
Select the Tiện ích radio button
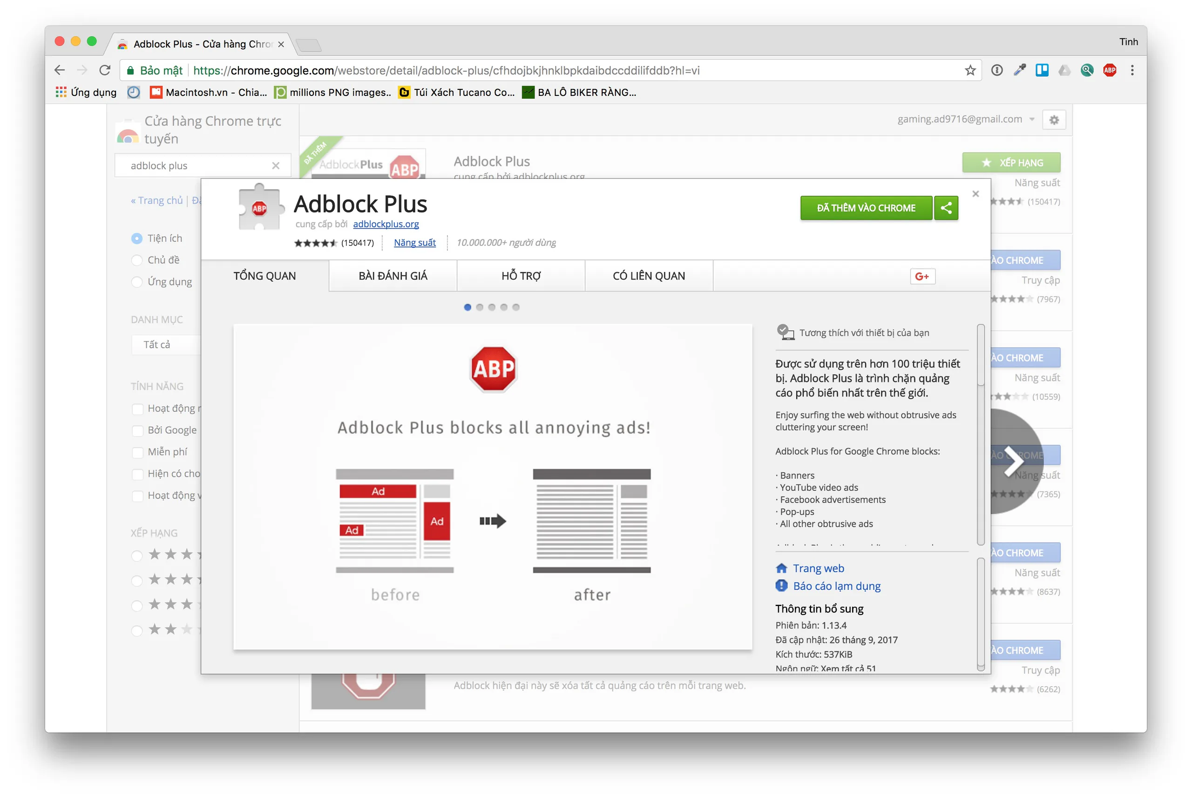137,238
